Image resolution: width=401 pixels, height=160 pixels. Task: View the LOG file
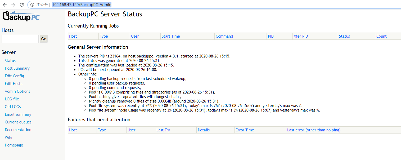tap(12, 99)
